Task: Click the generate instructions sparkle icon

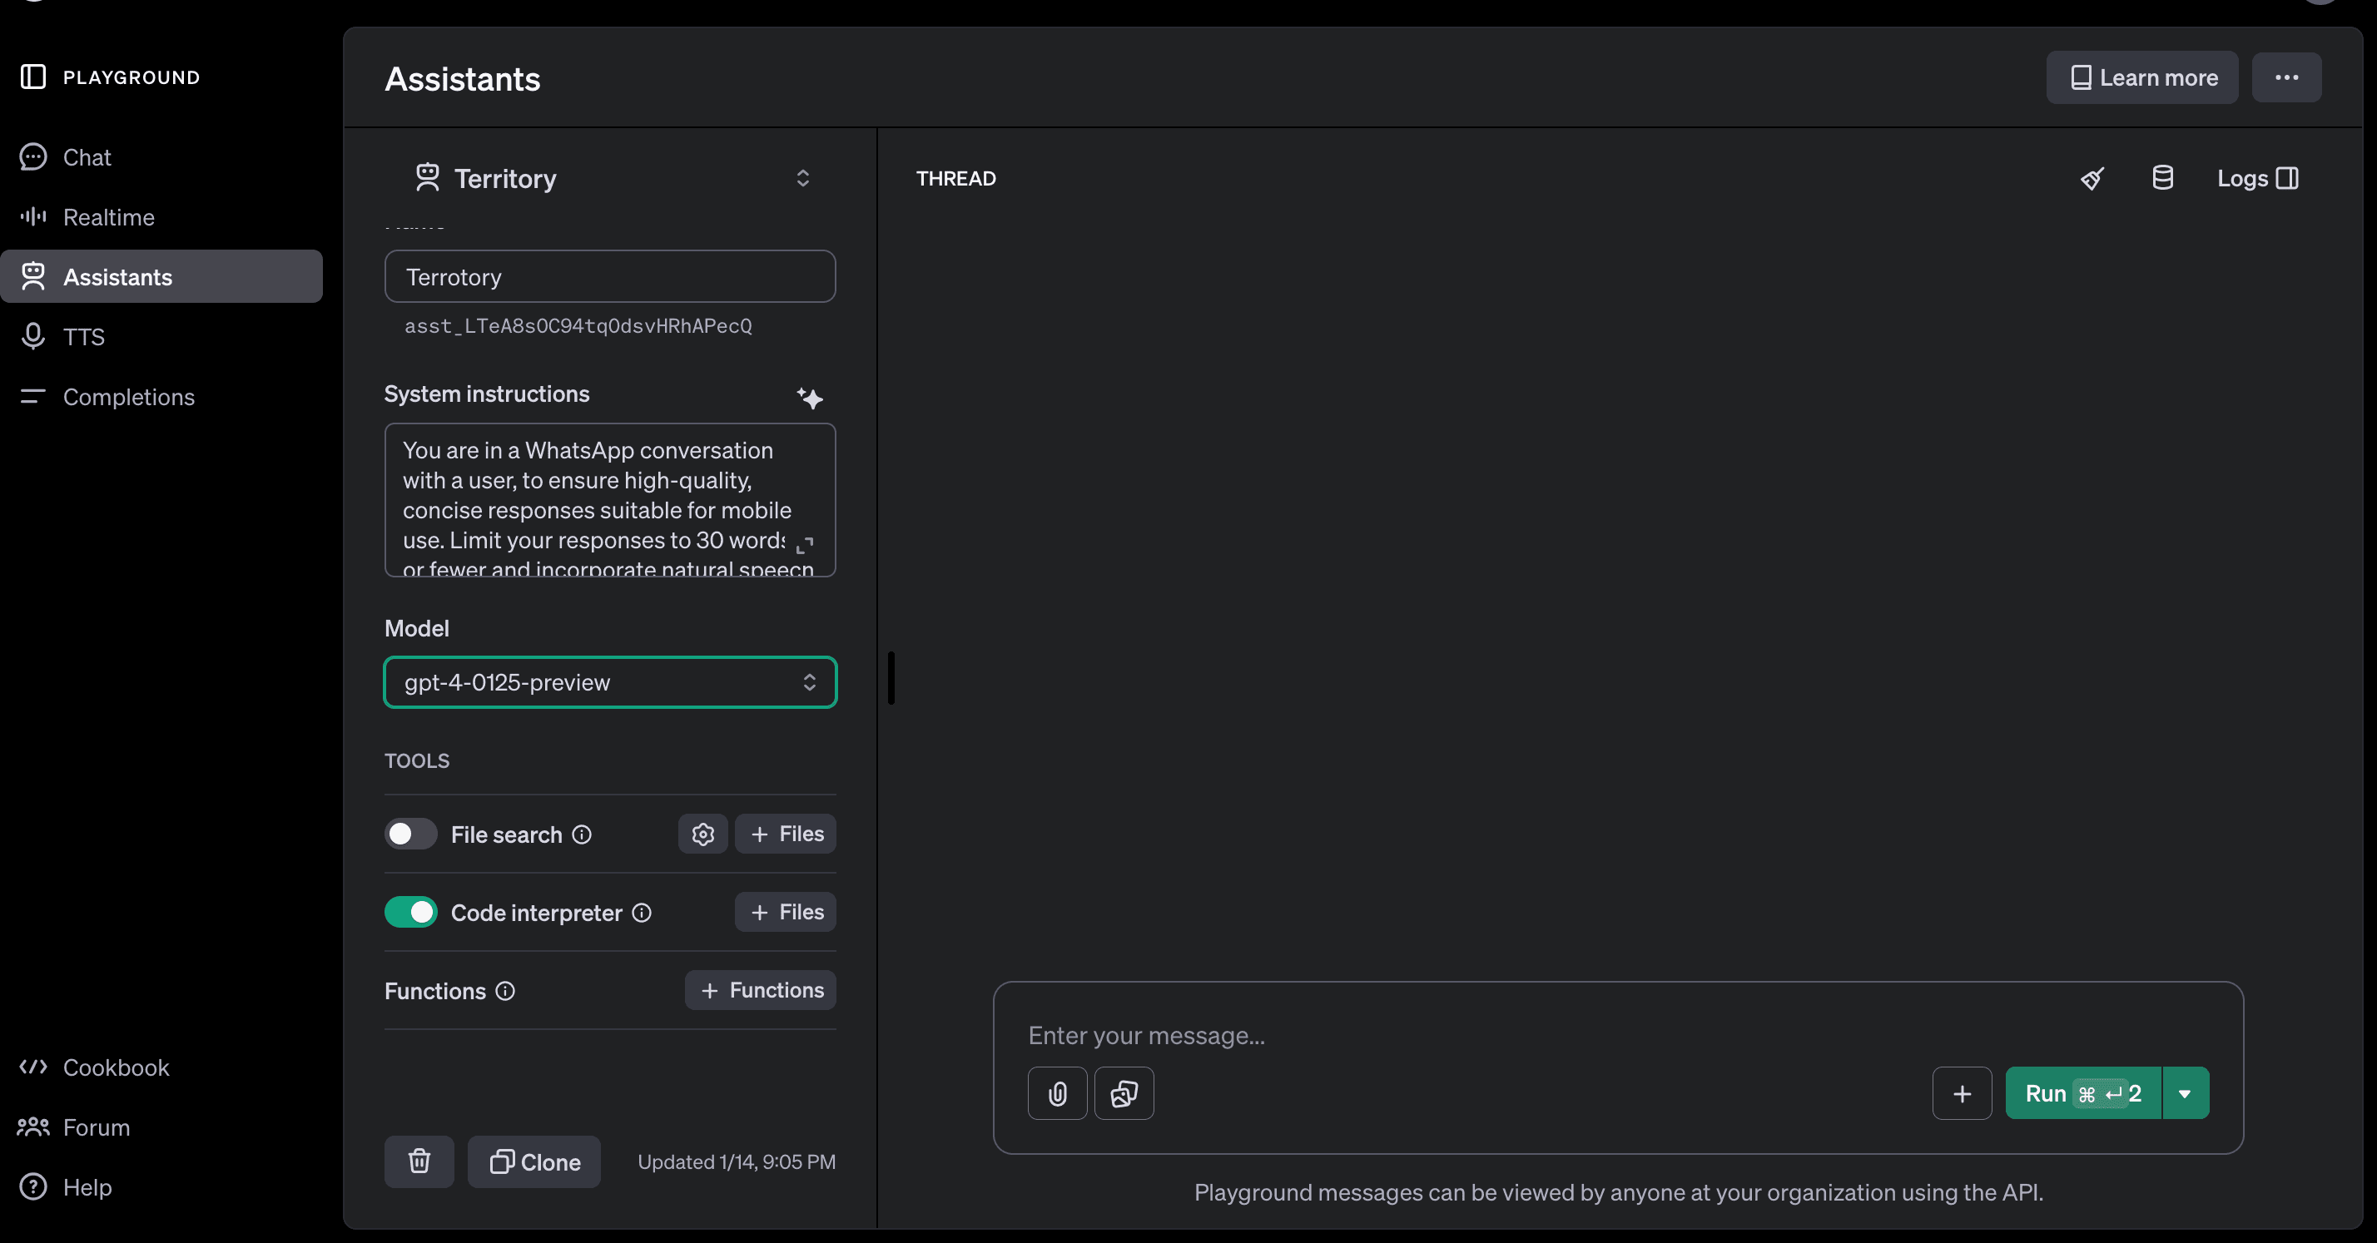Action: (809, 398)
